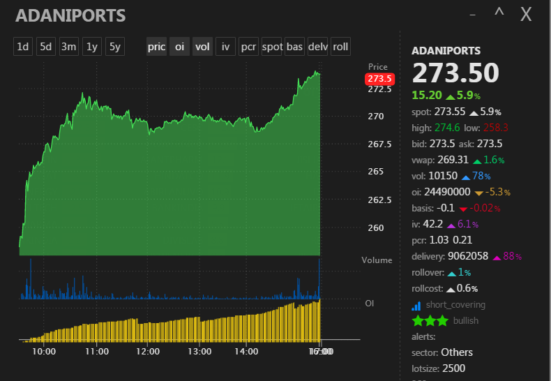Click the red 273.5 price label

click(x=380, y=78)
